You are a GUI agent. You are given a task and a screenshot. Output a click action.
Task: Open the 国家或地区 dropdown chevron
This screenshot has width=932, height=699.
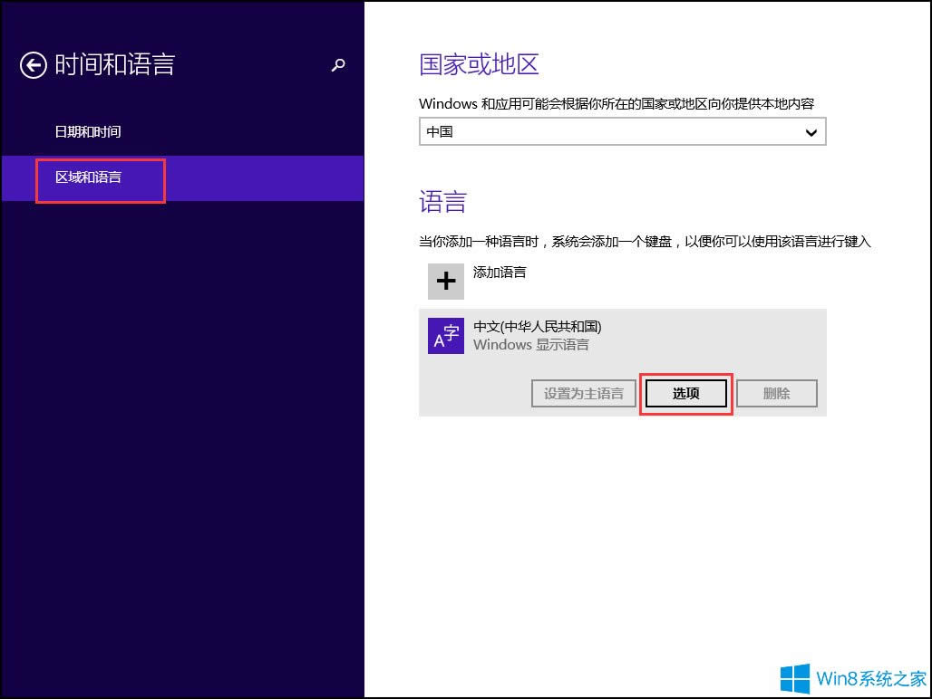(812, 131)
